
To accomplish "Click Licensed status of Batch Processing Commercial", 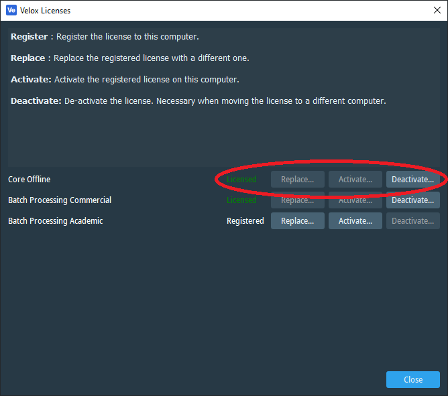I will [241, 200].
